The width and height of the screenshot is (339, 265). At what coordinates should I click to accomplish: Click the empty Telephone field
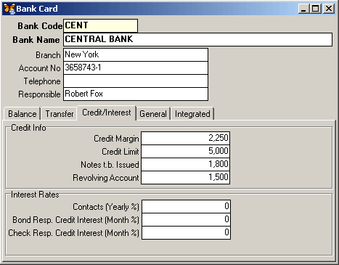tap(136, 81)
